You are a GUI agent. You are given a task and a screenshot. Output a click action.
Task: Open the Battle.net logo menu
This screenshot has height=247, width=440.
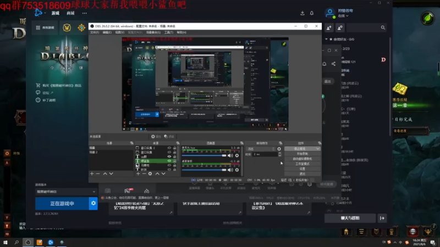coord(39,13)
